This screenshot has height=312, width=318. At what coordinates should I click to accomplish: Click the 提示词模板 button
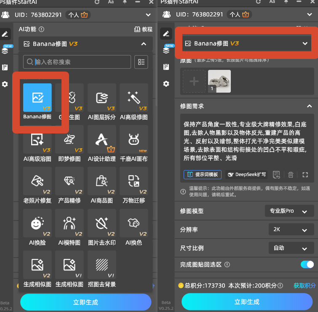[x=203, y=175]
